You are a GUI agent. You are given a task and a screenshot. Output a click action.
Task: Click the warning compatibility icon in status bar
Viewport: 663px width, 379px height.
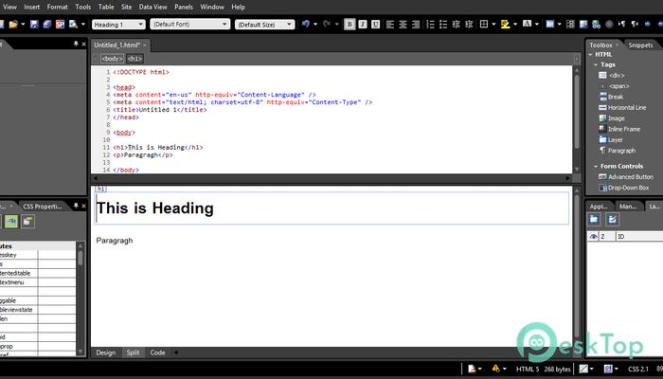click(495, 369)
